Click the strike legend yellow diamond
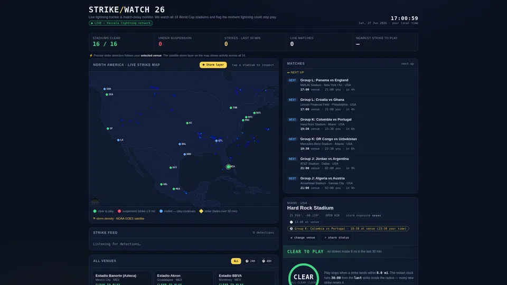507x285 pixels. pyautogui.click(x=201, y=211)
